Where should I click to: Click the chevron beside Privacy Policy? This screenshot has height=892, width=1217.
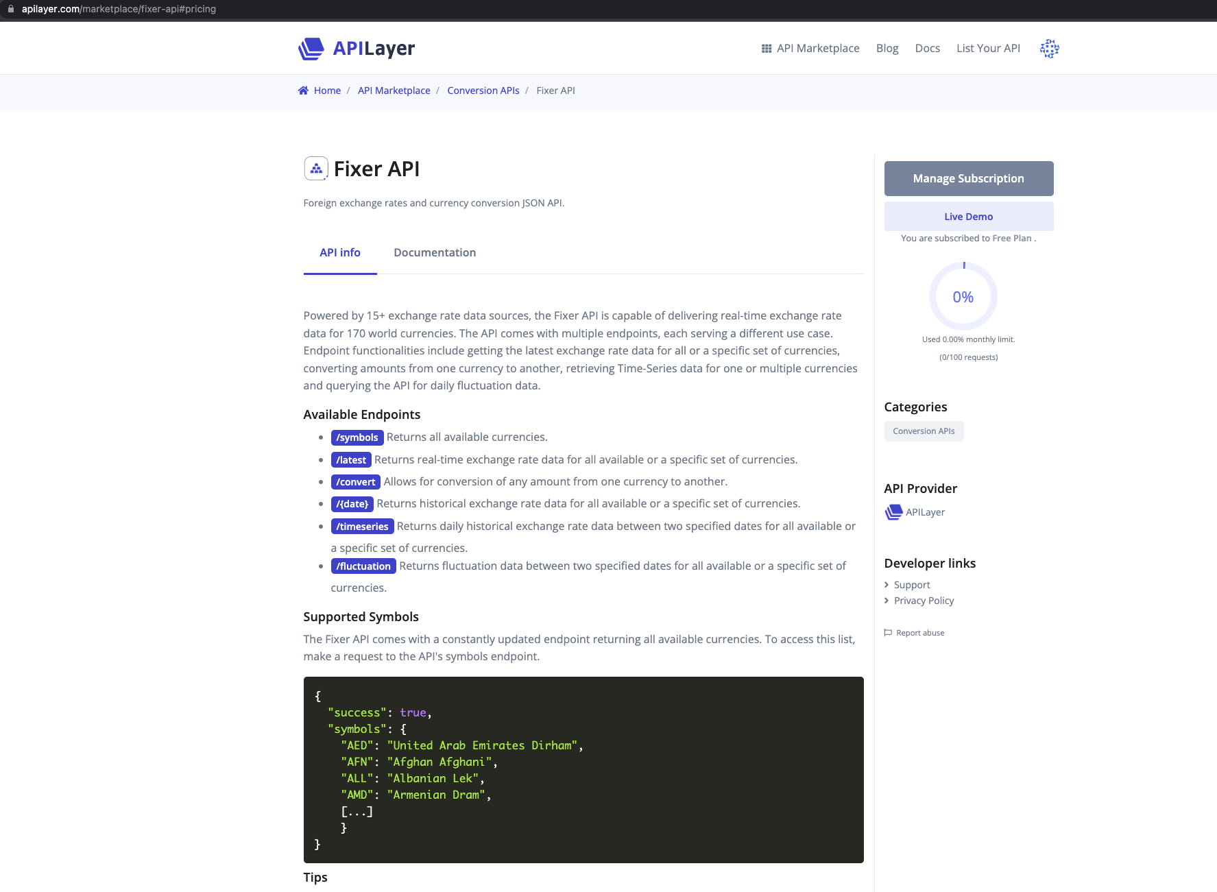(x=887, y=601)
